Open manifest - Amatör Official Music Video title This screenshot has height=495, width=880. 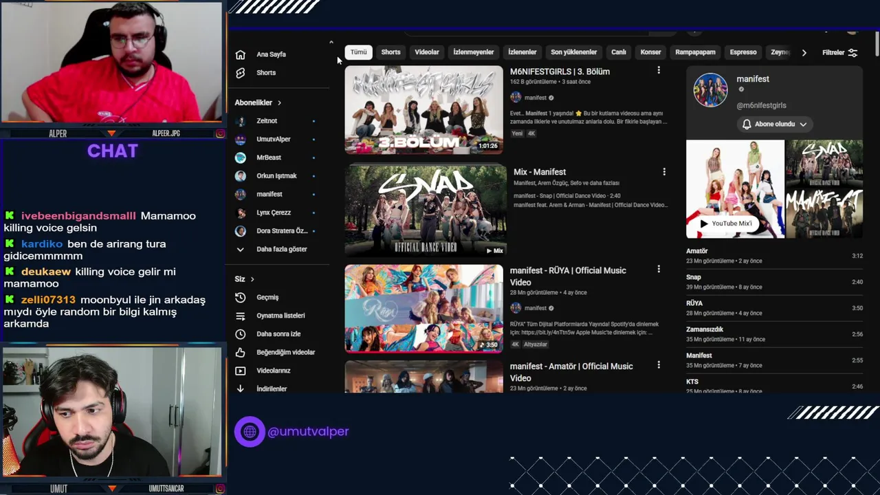[571, 372]
